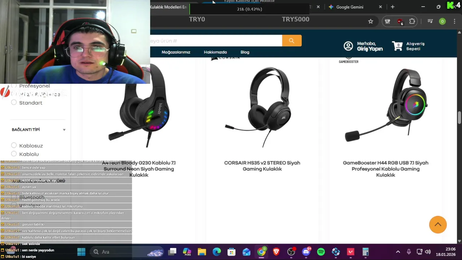Screen dimensions: 462x260
Task: Open the CORSAIR HS35 v2 STEREO product title
Action: click(262, 166)
